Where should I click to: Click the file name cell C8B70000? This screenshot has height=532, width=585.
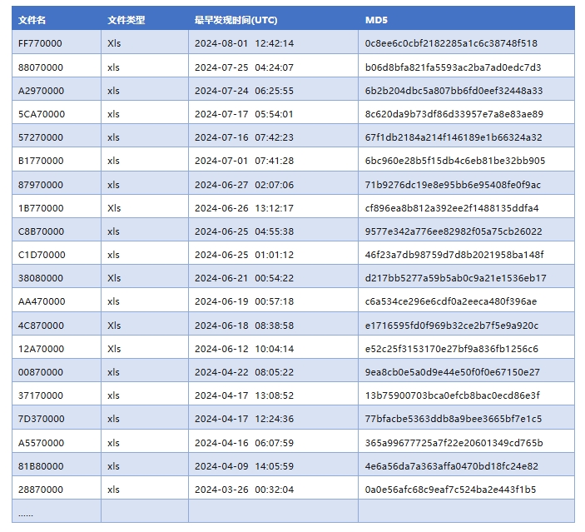tap(41, 231)
